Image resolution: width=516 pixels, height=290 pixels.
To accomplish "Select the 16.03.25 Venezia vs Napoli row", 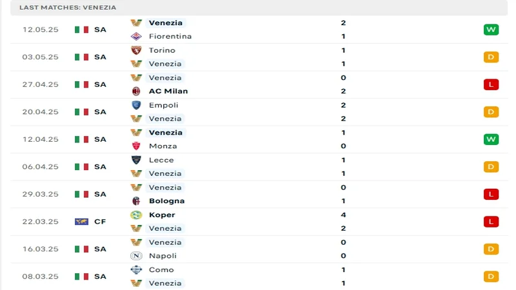I will [258, 249].
